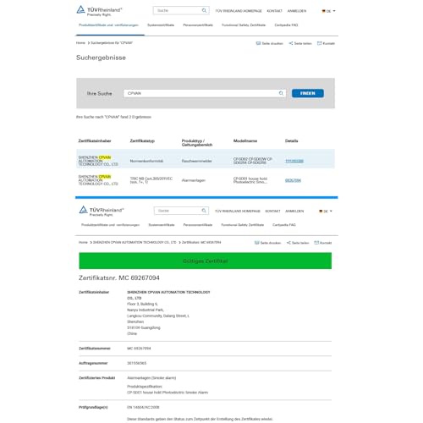Open the DE language dropdown at top

[329, 11]
